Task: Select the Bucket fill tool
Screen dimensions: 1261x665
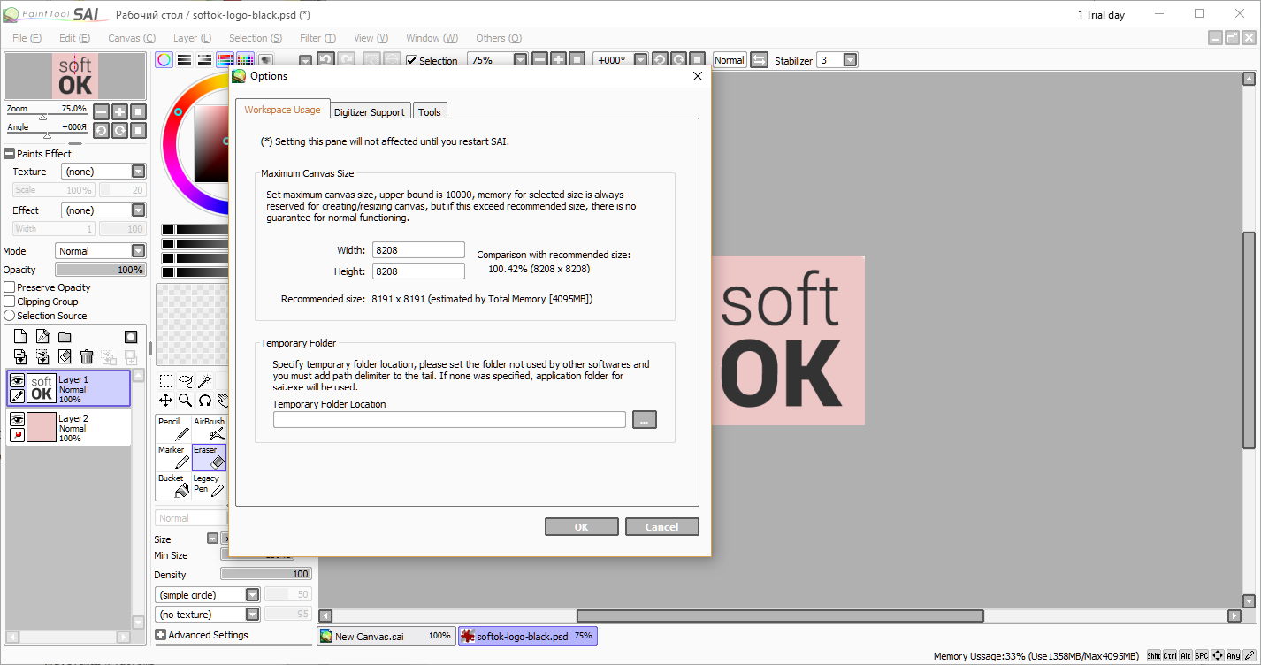Action: click(173, 485)
